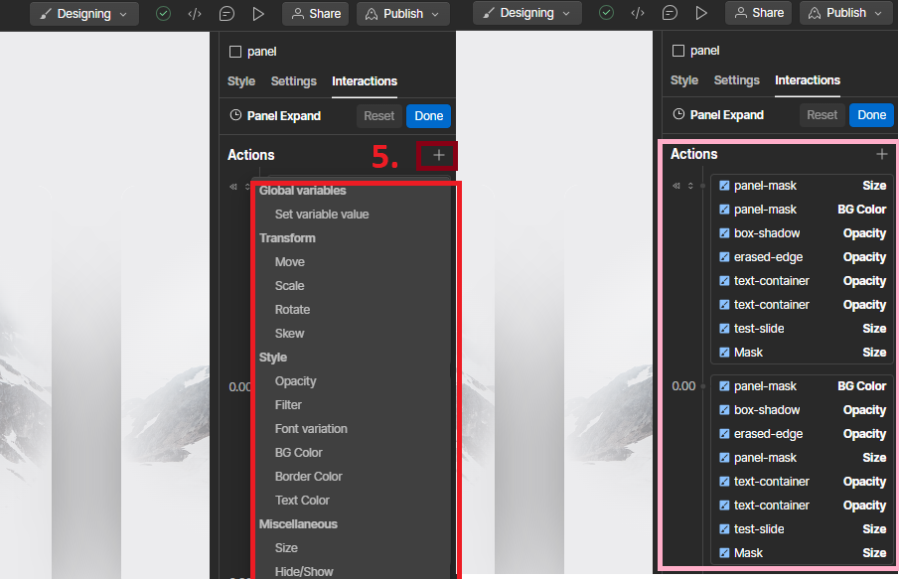Image resolution: width=899 pixels, height=579 pixels.
Task: Select the Interactions tab in right panel
Action: (808, 80)
